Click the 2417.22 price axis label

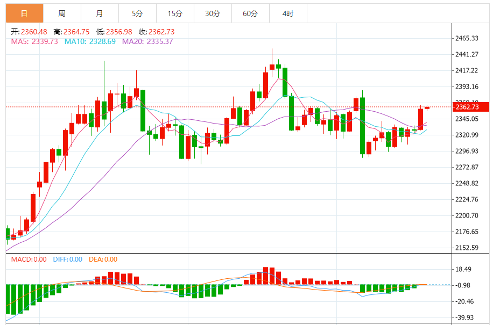(x=467, y=70)
